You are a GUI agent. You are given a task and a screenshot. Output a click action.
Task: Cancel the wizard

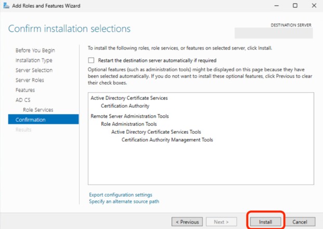pos(300,222)
